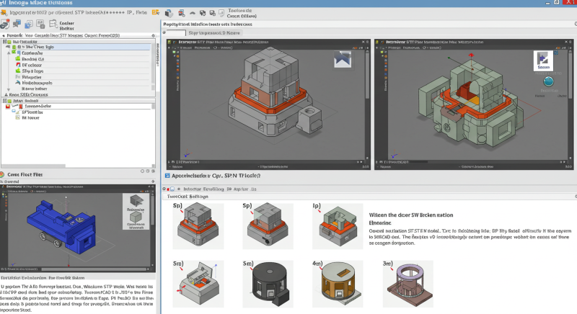The height and width of the screenshot is (314, 577).
Task: Click the car icon with red badge
Action: (x=4, y=24)
